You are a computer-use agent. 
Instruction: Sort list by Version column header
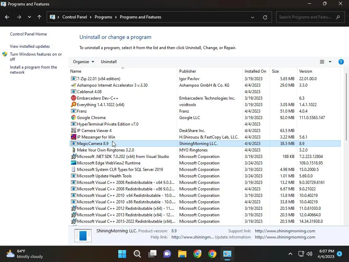pos(306,71)
